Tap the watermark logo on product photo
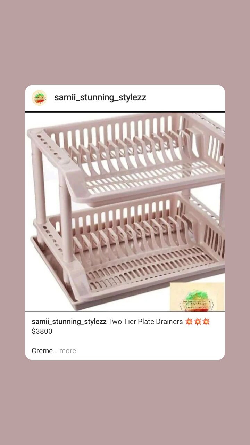This screenshot has width=250, height=445. [197, 297]
